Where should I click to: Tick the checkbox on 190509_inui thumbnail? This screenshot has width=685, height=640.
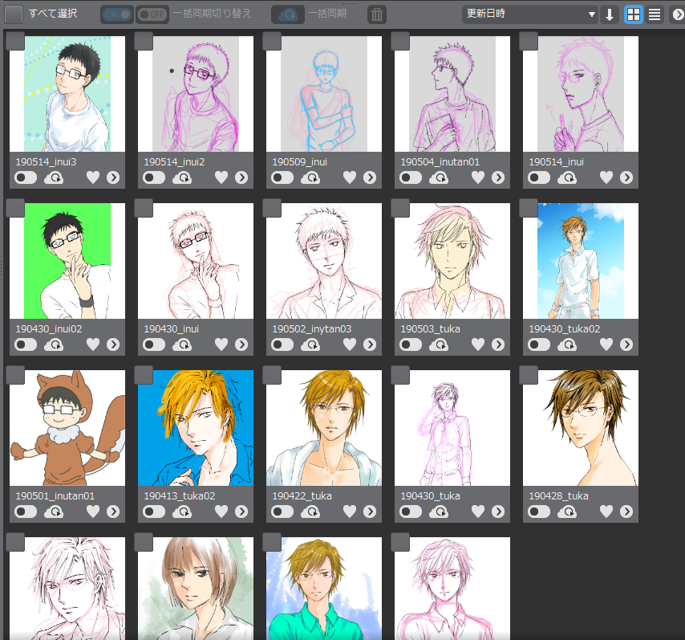[272, 42]
